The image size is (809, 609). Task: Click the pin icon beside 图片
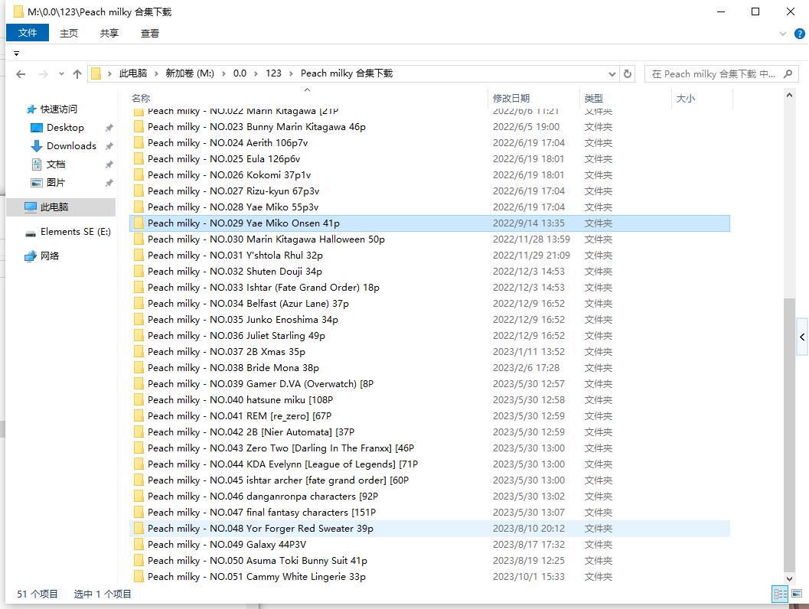click(109, 183)
